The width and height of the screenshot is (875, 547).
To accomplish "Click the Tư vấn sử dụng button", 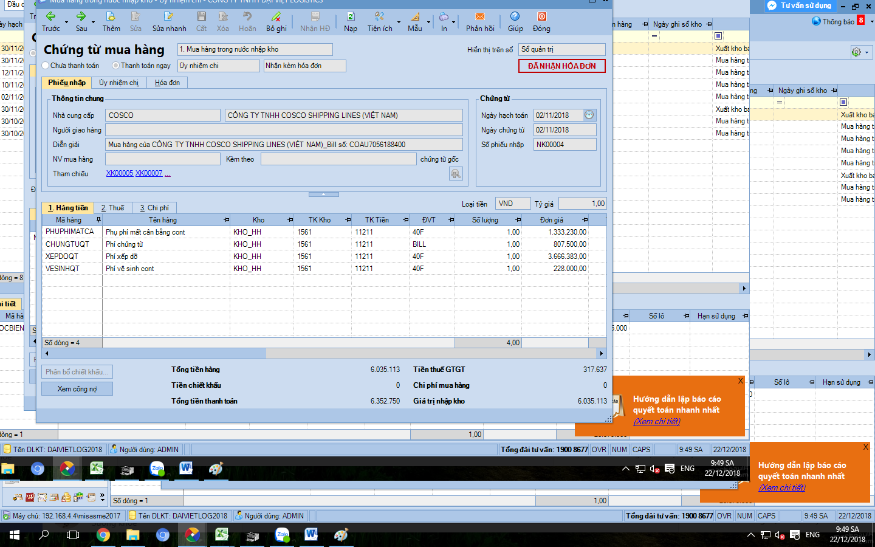I will [x=800, y=5].
